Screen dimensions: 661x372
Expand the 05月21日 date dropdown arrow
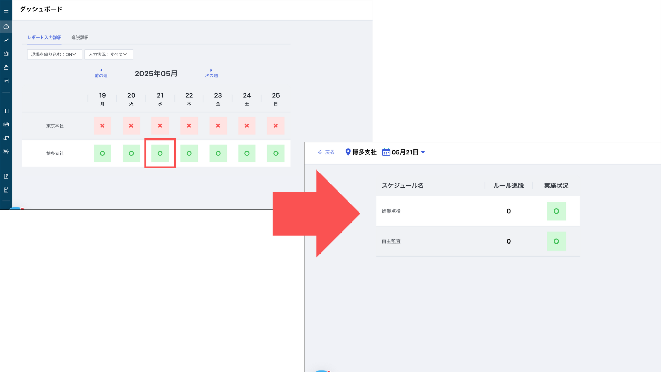coord(423,152)
